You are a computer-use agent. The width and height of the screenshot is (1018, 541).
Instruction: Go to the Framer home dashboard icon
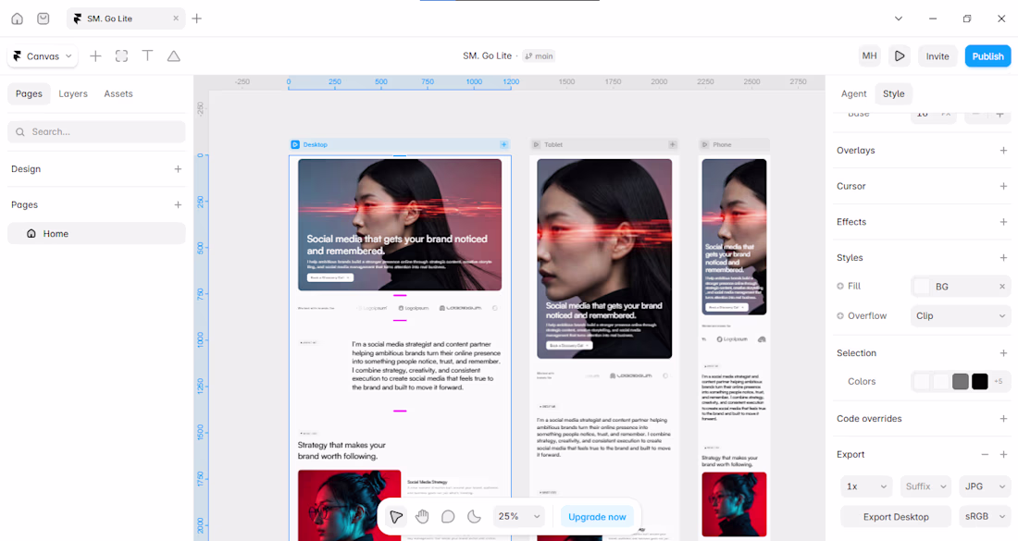pyautogui.click(x=17, y=18)
